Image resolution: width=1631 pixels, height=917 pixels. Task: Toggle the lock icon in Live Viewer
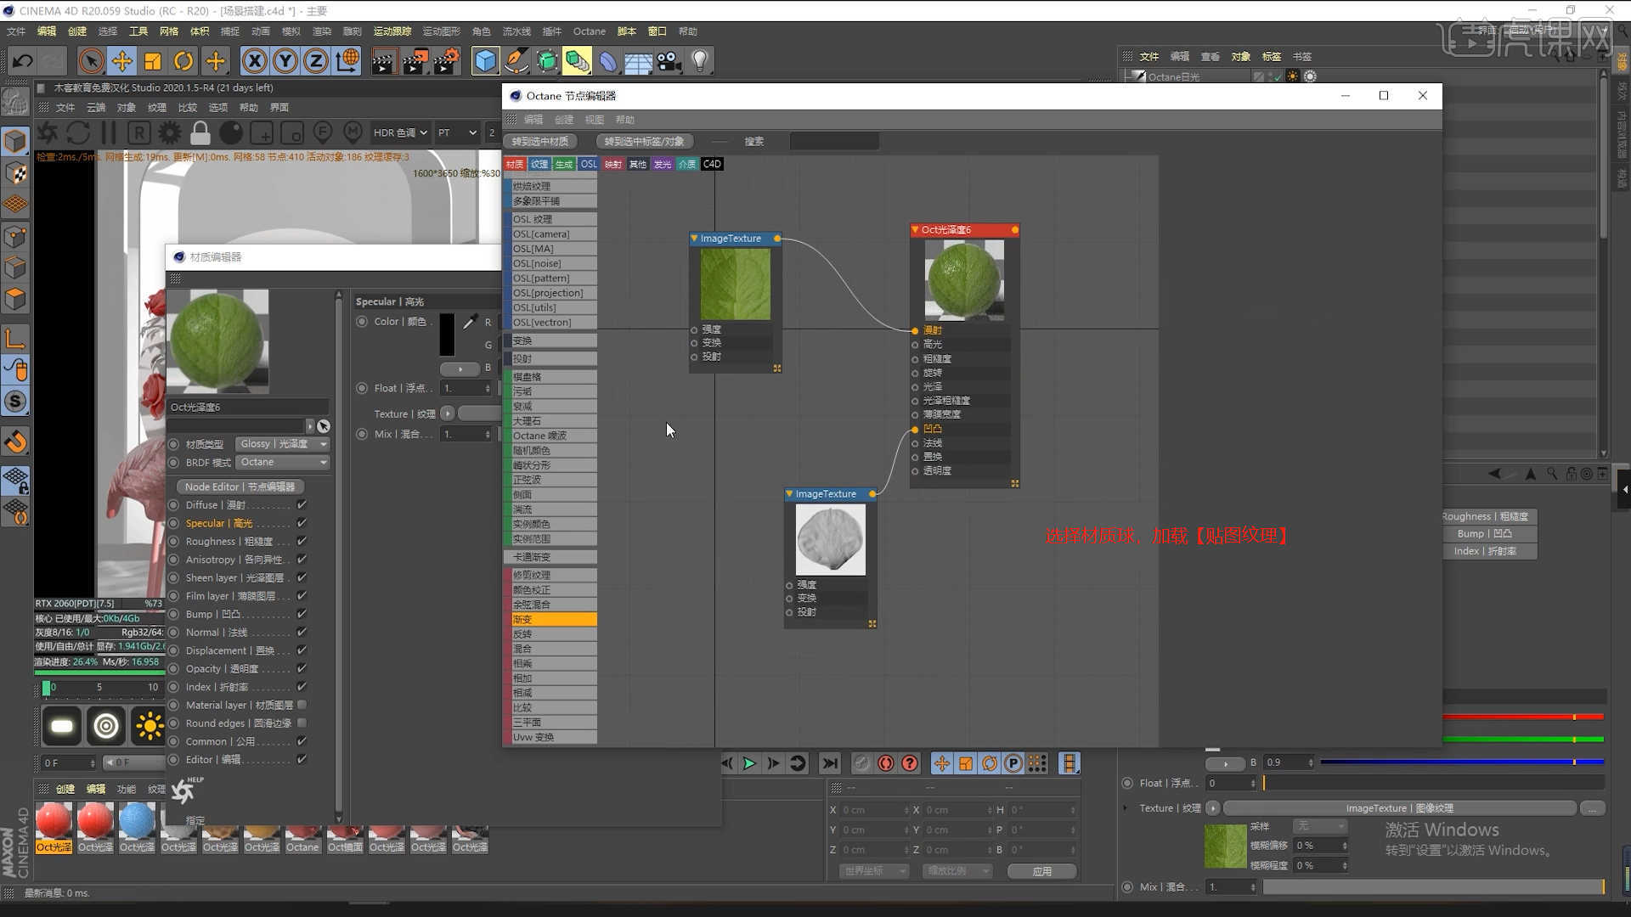(200, 133)
